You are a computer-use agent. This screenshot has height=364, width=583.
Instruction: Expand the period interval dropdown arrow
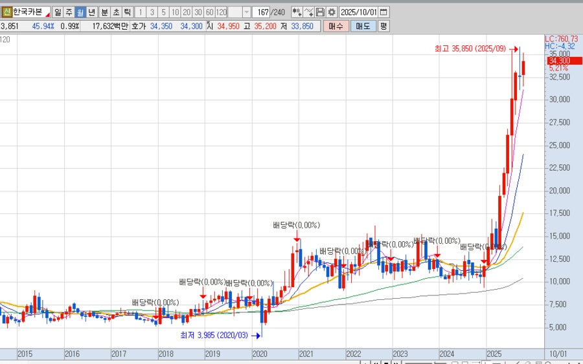(x=246, y=12)
